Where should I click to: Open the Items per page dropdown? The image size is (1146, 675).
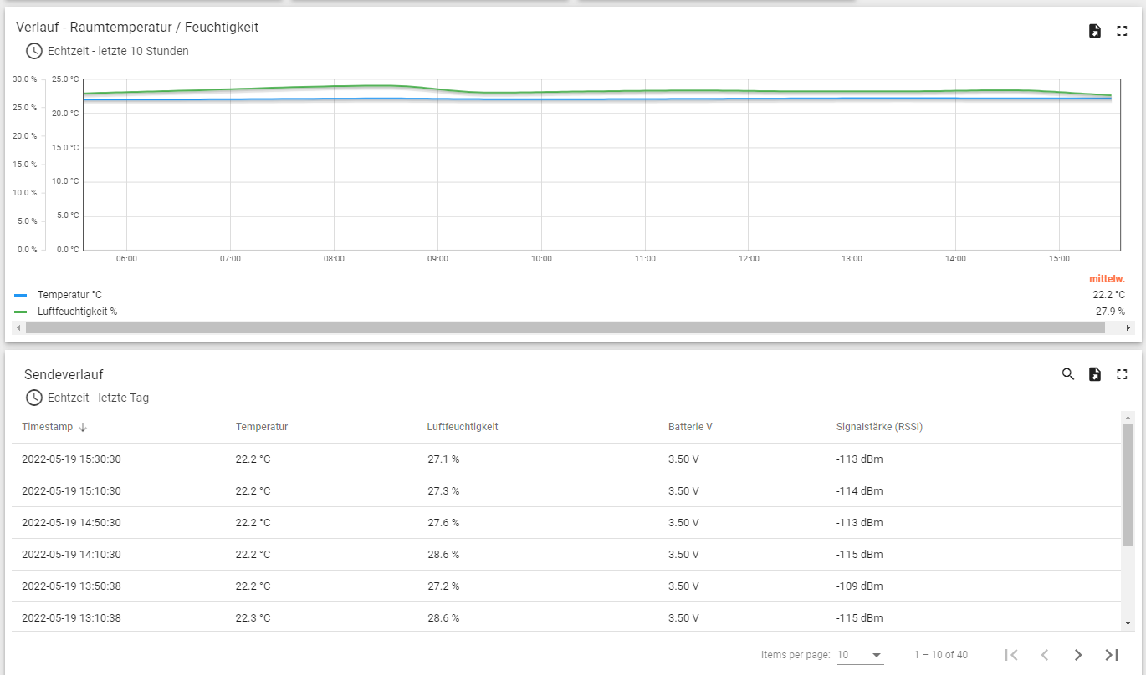860,655
